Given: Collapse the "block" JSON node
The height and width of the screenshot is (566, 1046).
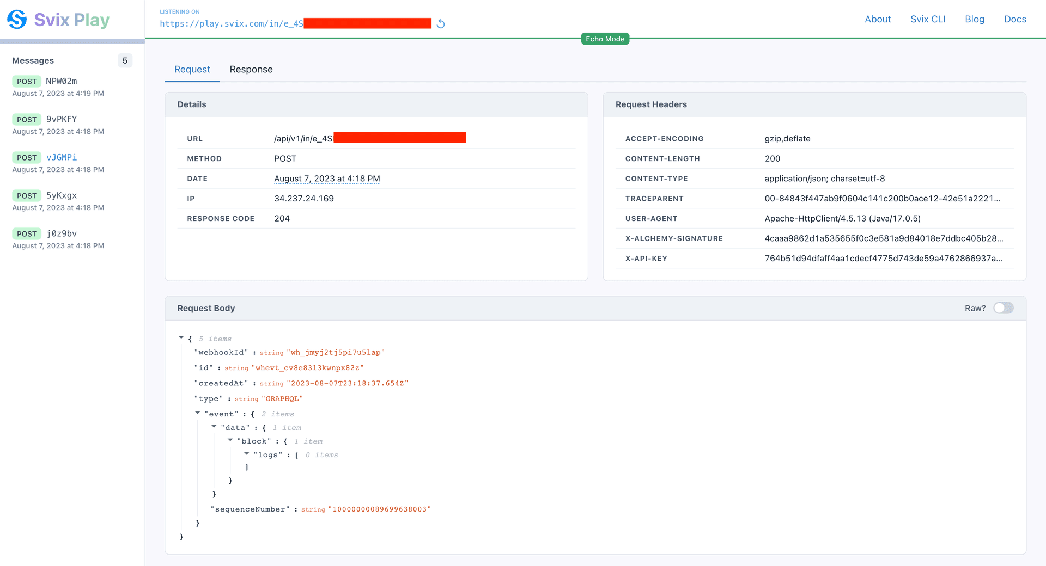Looking at the screenshot, I should click(x=230, y=440).
